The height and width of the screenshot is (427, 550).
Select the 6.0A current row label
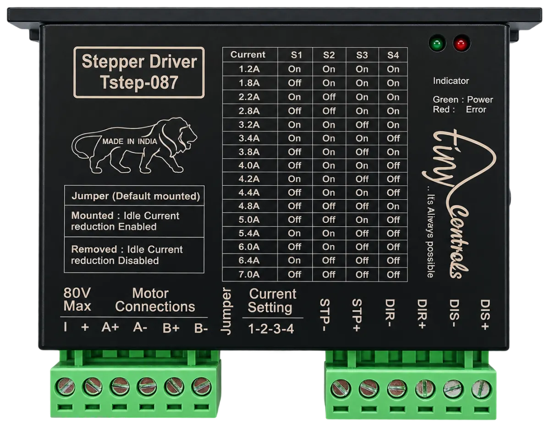point(249,247)
